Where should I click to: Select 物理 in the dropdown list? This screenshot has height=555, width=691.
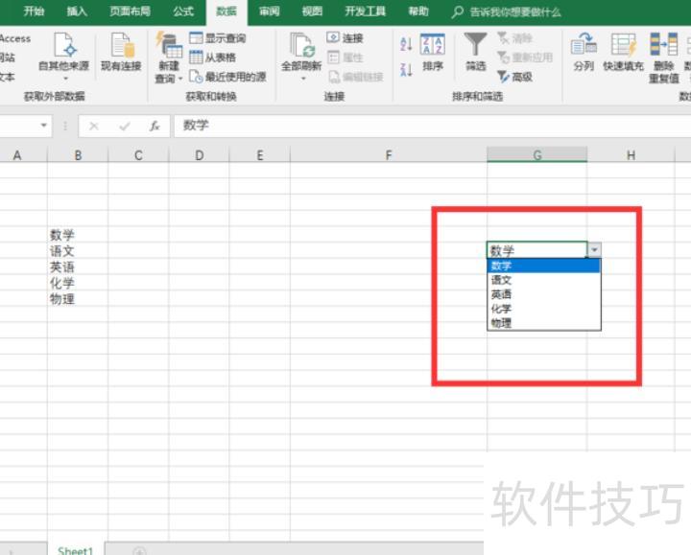pos(543,323)
